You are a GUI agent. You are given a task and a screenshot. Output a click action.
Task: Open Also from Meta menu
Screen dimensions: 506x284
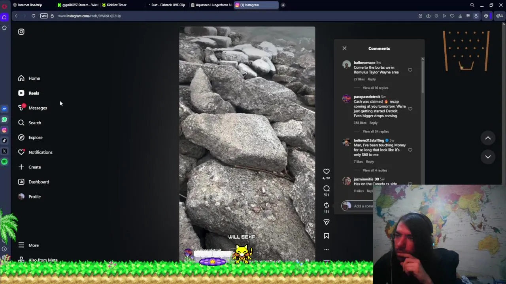38,260
